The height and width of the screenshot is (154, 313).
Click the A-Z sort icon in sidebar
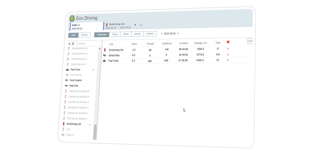pyautogui.click(x=69, y=44)
